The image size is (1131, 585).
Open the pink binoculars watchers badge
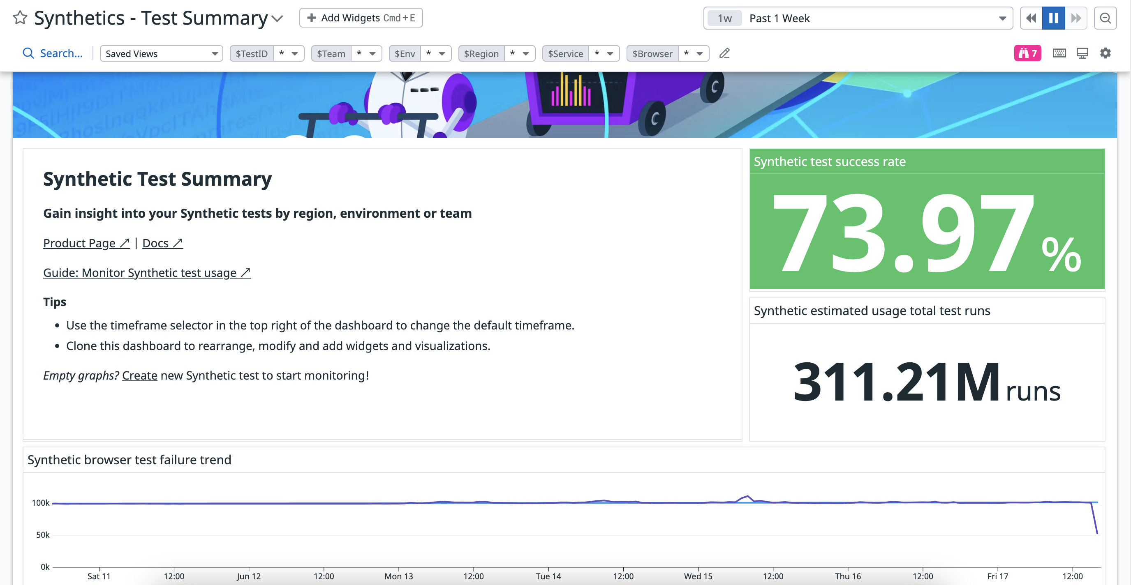coord(1027,53)
